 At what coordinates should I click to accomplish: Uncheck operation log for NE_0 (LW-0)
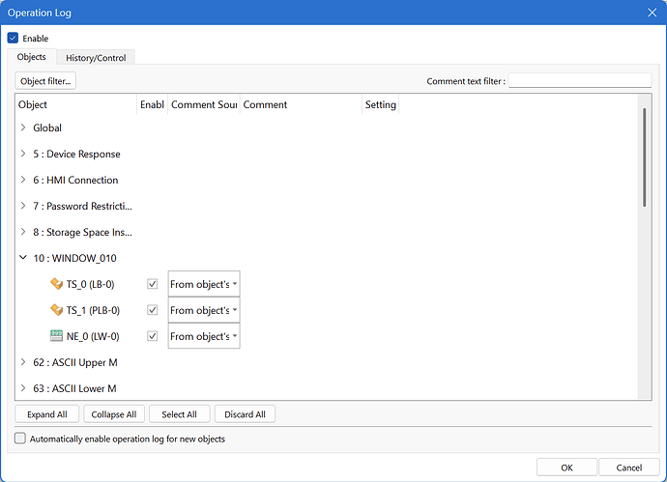coord(153,336)
